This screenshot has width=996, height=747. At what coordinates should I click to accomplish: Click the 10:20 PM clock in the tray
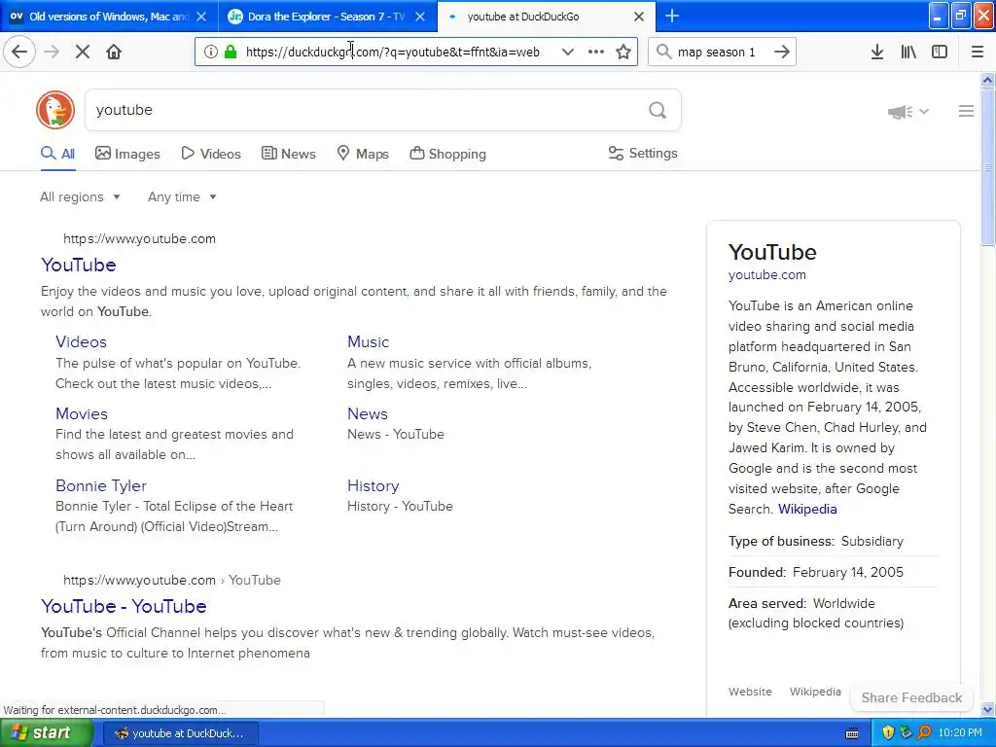(960, 733)
